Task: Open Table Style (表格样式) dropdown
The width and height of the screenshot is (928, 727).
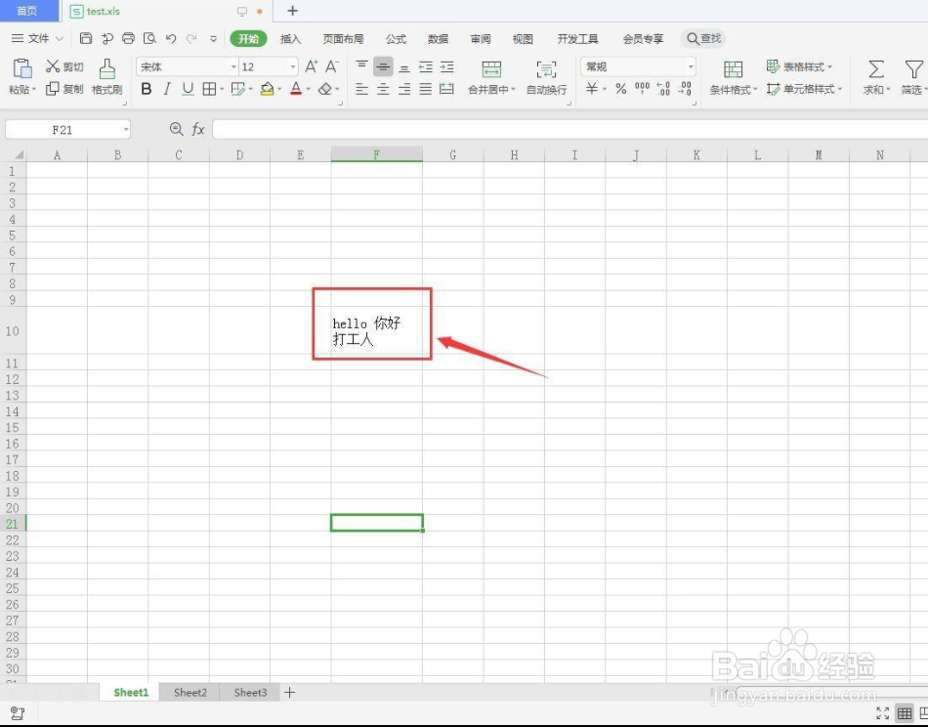Action: pos(799,66)
